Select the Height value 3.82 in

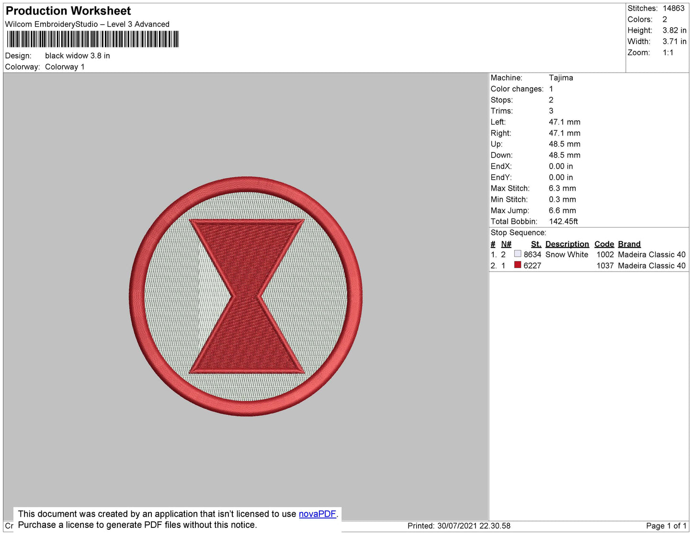pyautogui.click(x=674, y=31)
